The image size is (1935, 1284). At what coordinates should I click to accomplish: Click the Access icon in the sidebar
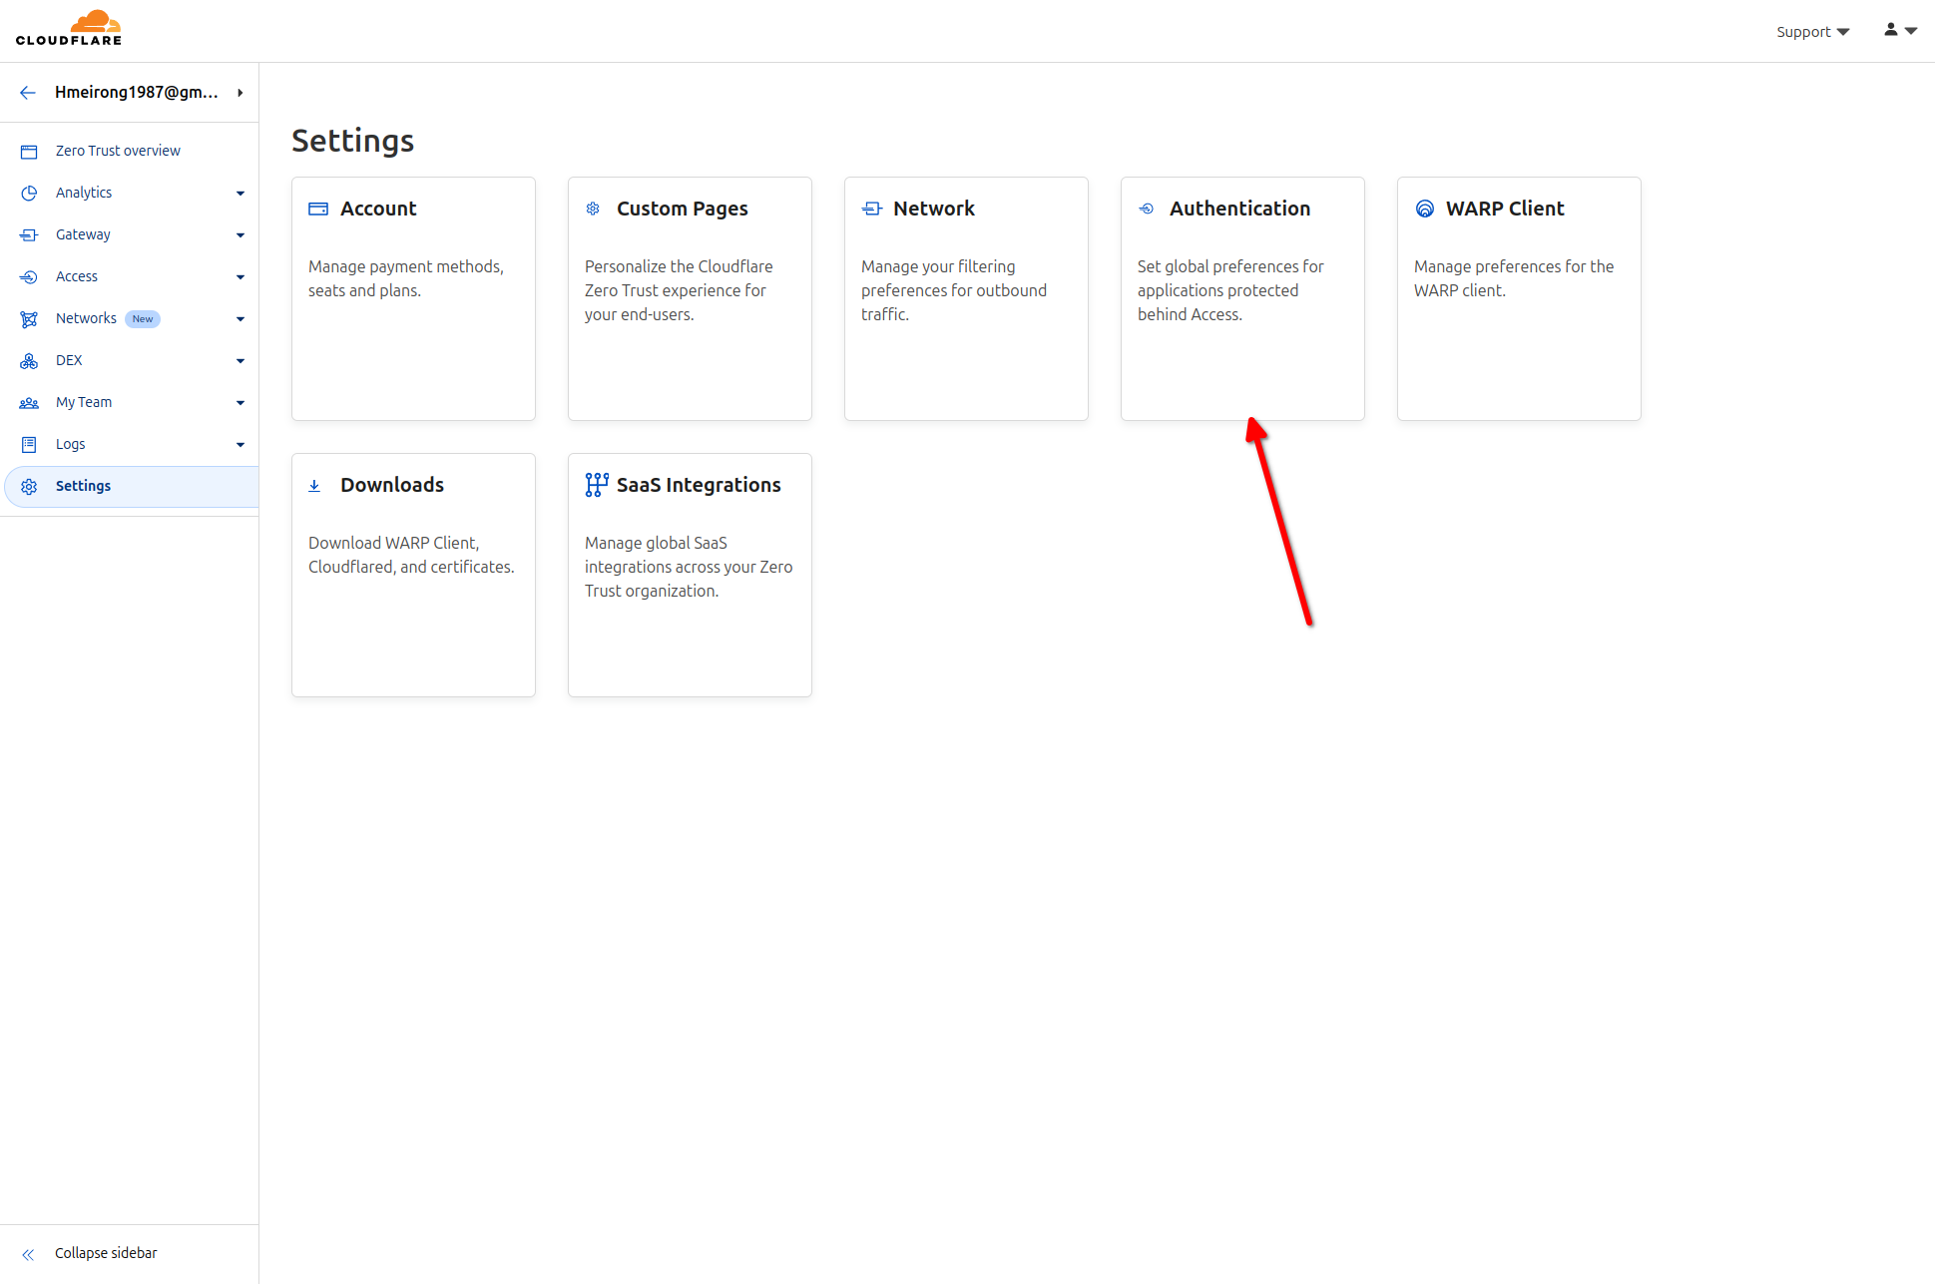tap(29, 276)
